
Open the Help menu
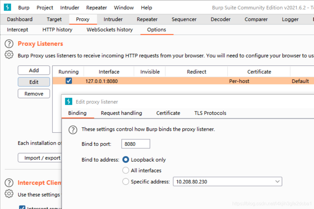[146, 7]
